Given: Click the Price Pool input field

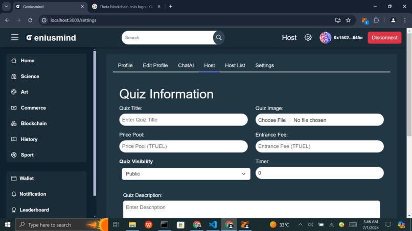Looking at the screenshot, I should pos(184,146).
